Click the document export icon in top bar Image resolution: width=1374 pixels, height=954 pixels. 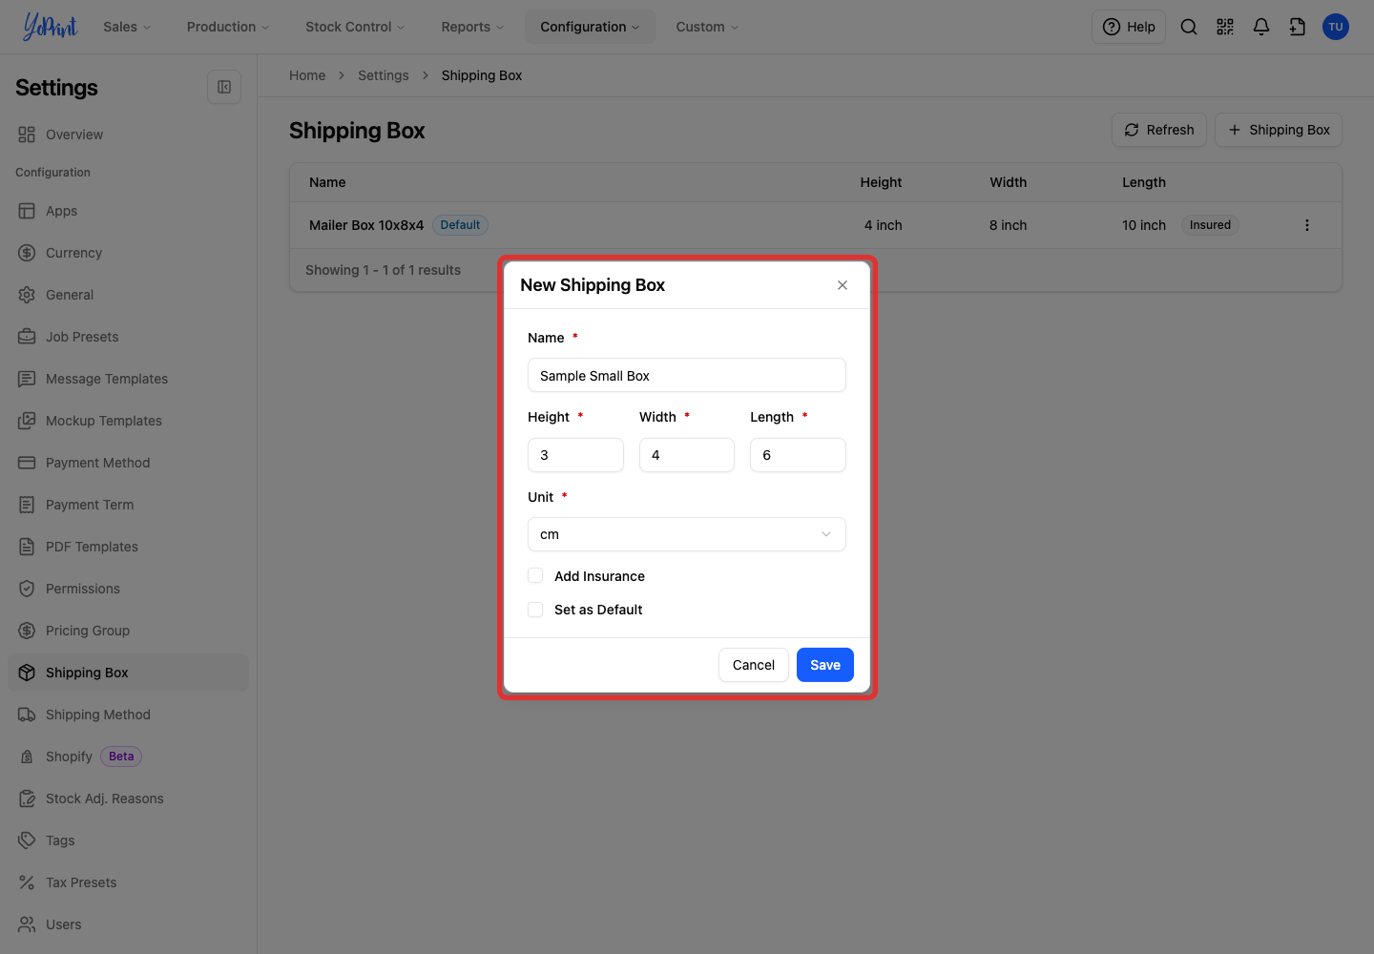click(x=1298, y=27)
